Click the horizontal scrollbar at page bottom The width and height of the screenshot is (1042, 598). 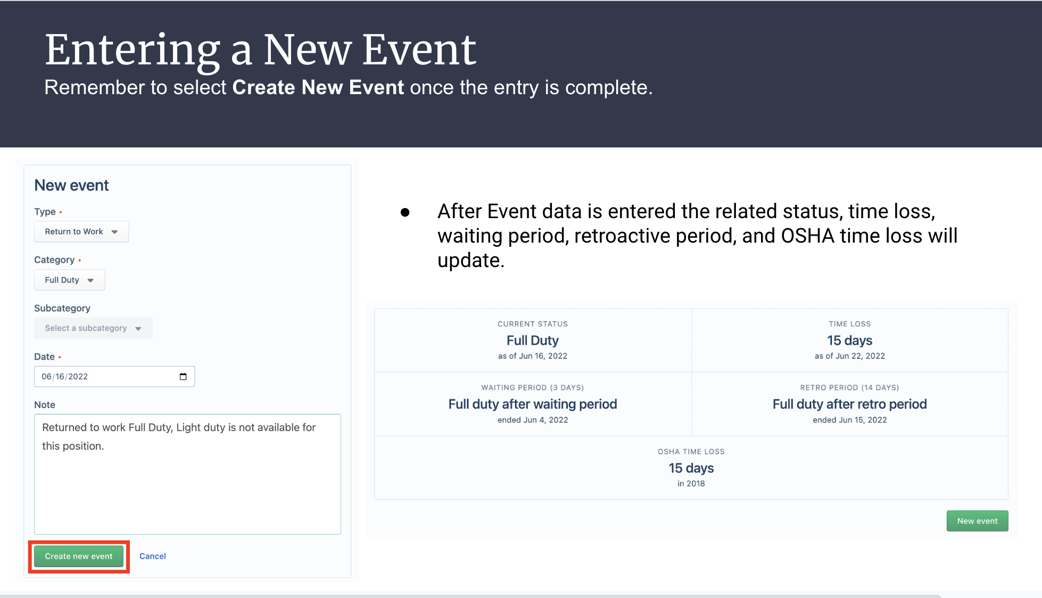(x=471, y=596)
